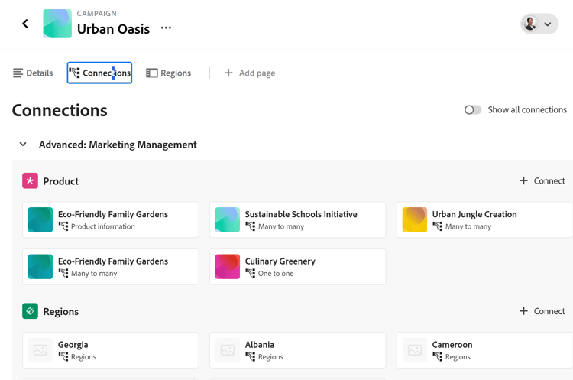The image size is (573, 380).
Task: Click the Cameroon placeholder image icon
Action: click(x=415, y=350)
